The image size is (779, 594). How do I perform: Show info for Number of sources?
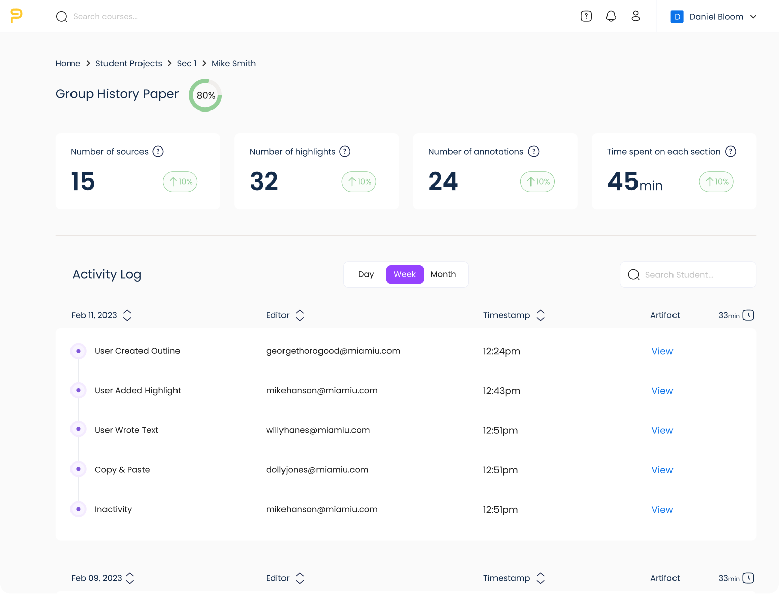pos(158,152)
